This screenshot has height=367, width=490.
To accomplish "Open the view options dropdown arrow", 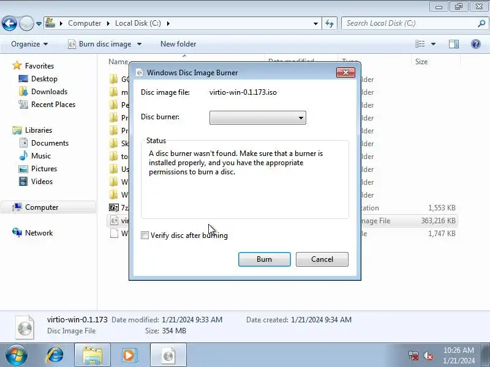I will coord(433,44).
